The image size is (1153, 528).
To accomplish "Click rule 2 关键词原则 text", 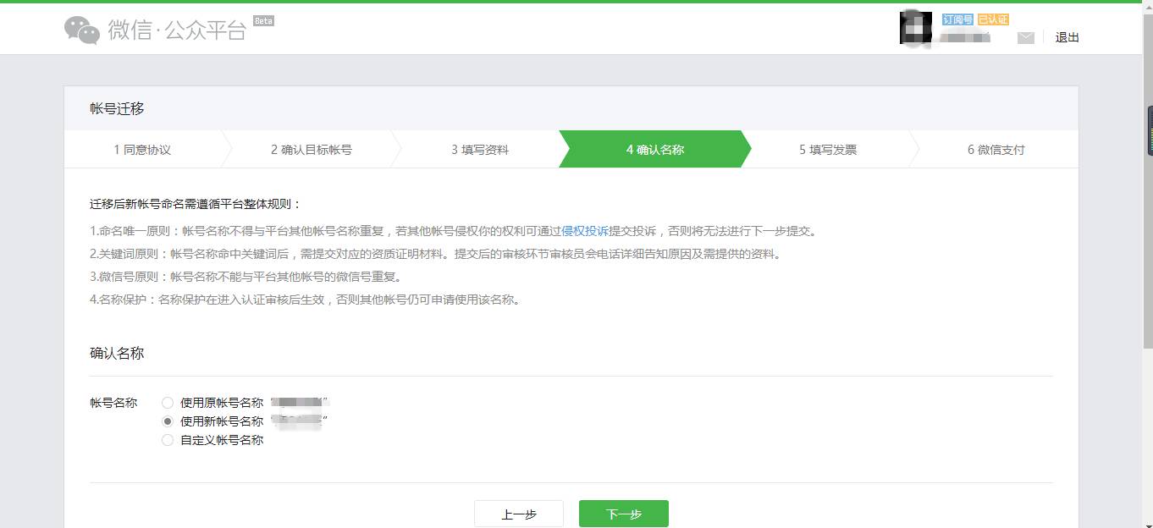I will pos(436,254).
